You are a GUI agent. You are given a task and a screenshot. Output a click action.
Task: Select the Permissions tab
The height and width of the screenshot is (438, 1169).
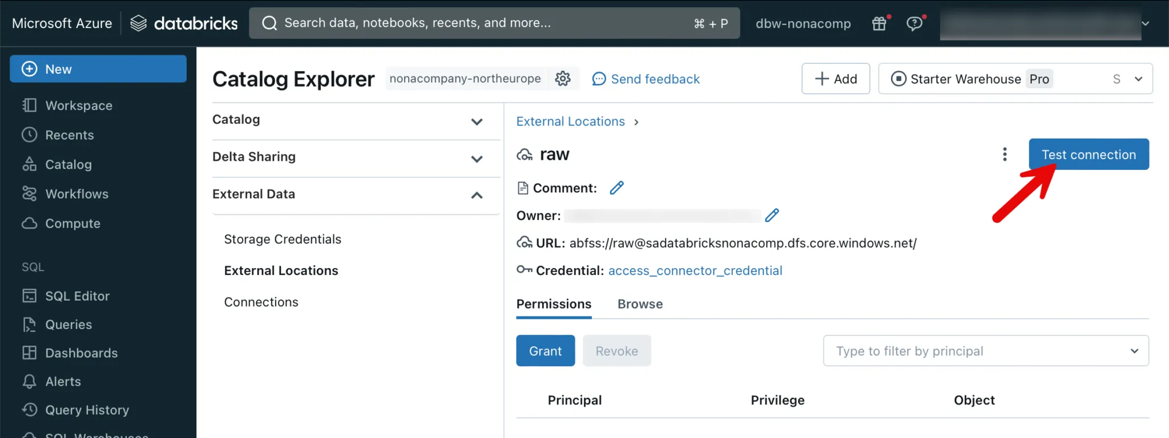tap(554, 304)
